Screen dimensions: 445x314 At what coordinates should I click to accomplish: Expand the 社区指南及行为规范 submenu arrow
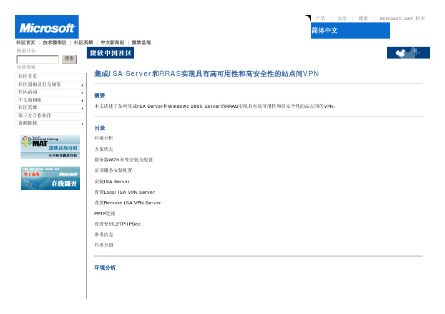pos(82,85)
